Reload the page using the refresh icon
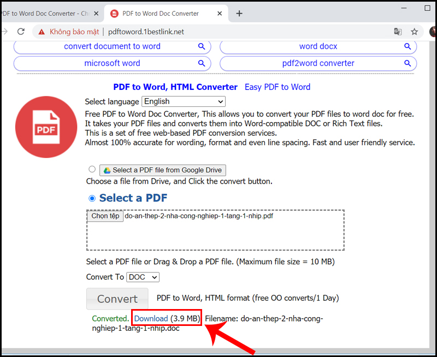 pyautogui.click(x=21, y=32)
